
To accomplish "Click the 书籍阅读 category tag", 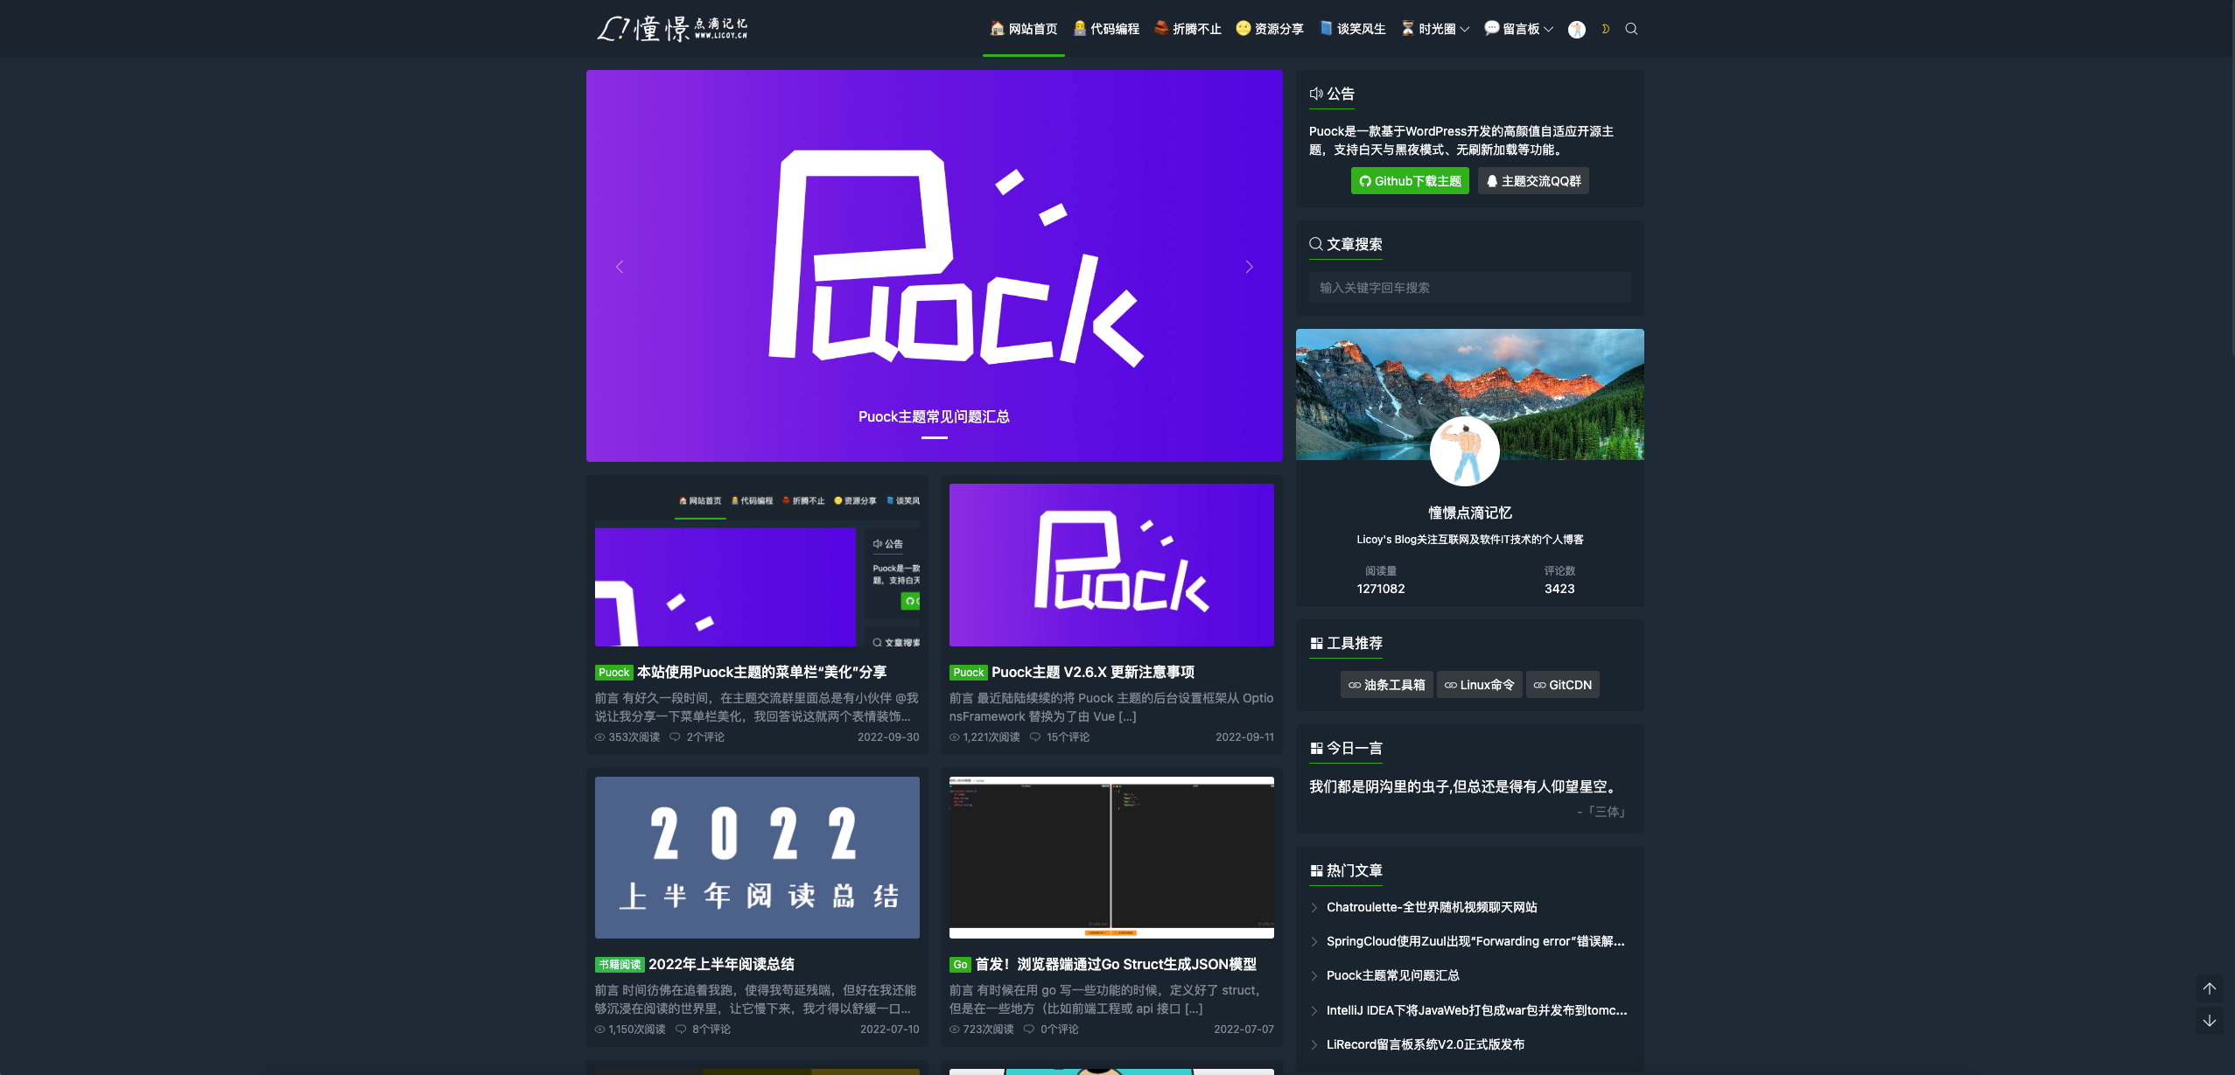I will coord(620,965).
